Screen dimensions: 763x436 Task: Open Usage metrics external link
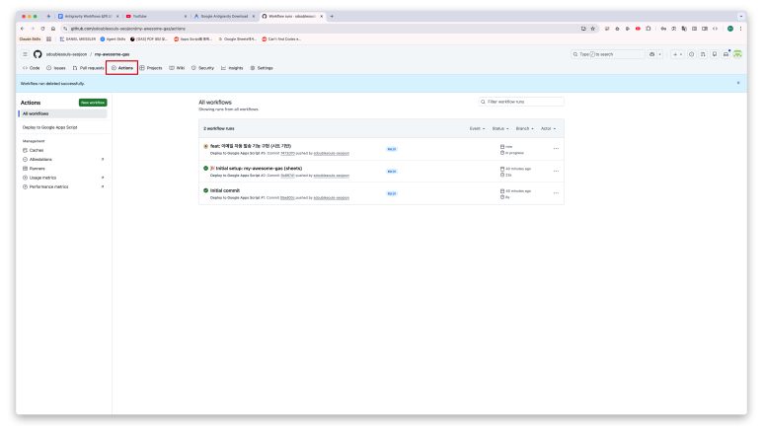(41, 177)
